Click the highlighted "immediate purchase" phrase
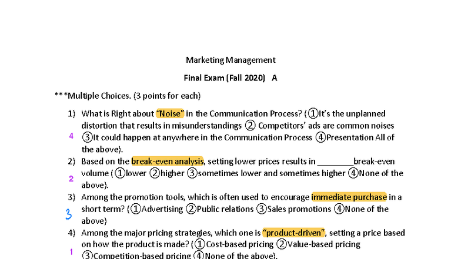Screen dimensions: 461x259 point(349,197)
